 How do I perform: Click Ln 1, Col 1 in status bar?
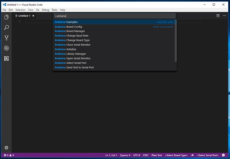[111, 155]
